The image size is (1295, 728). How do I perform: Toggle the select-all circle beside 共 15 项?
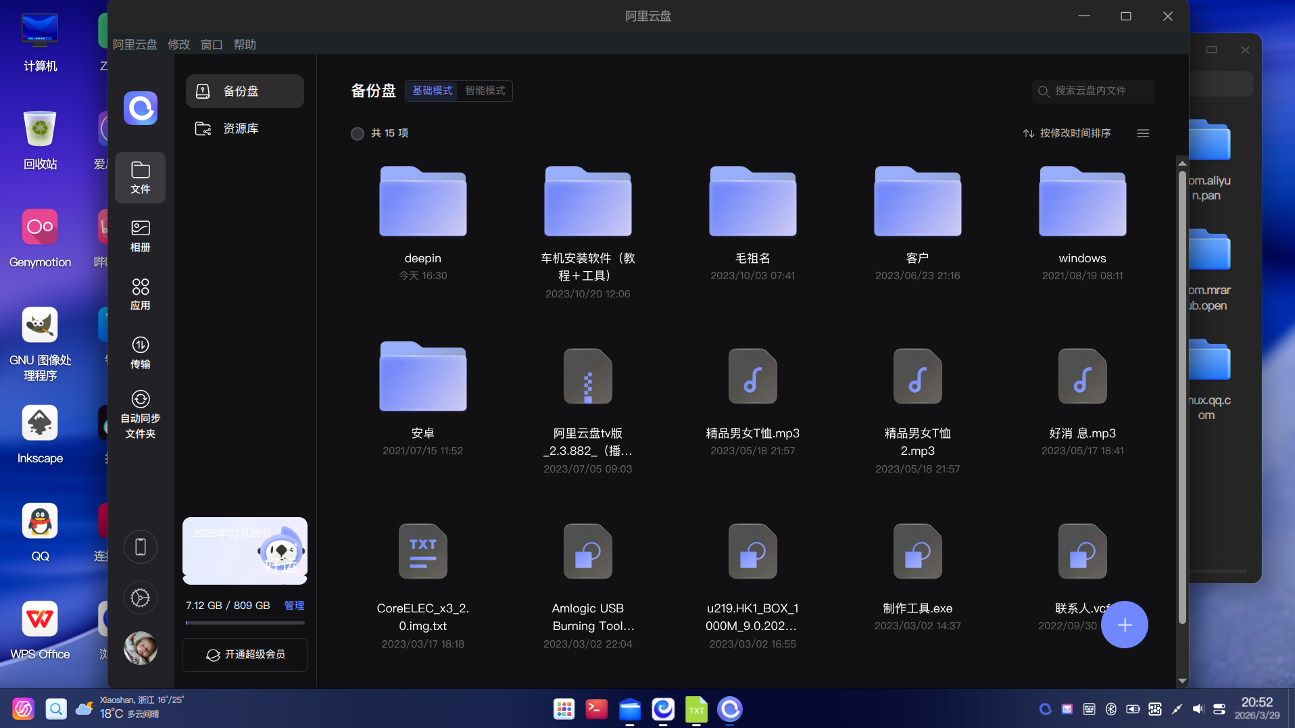click(x=358, y=134)
